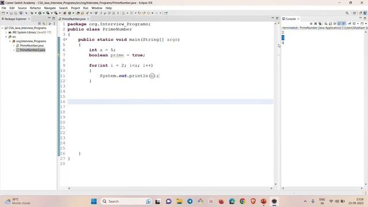Open Package Explorer View Menu icon
This screenshot has width=368, height=207.
tap(54, 24)
